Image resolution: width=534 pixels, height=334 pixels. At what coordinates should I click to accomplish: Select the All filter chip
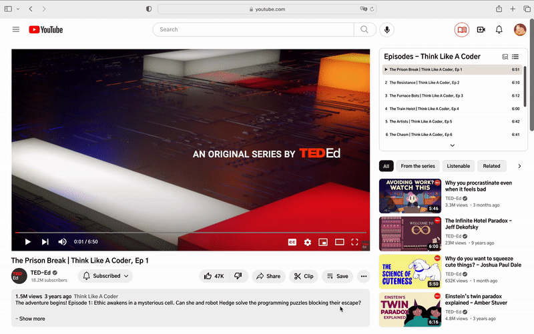386,166
